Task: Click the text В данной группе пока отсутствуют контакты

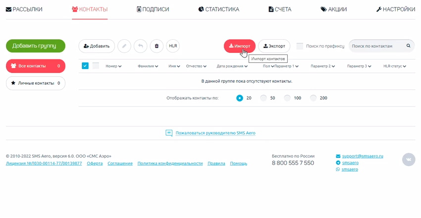Action: (247, 81)
